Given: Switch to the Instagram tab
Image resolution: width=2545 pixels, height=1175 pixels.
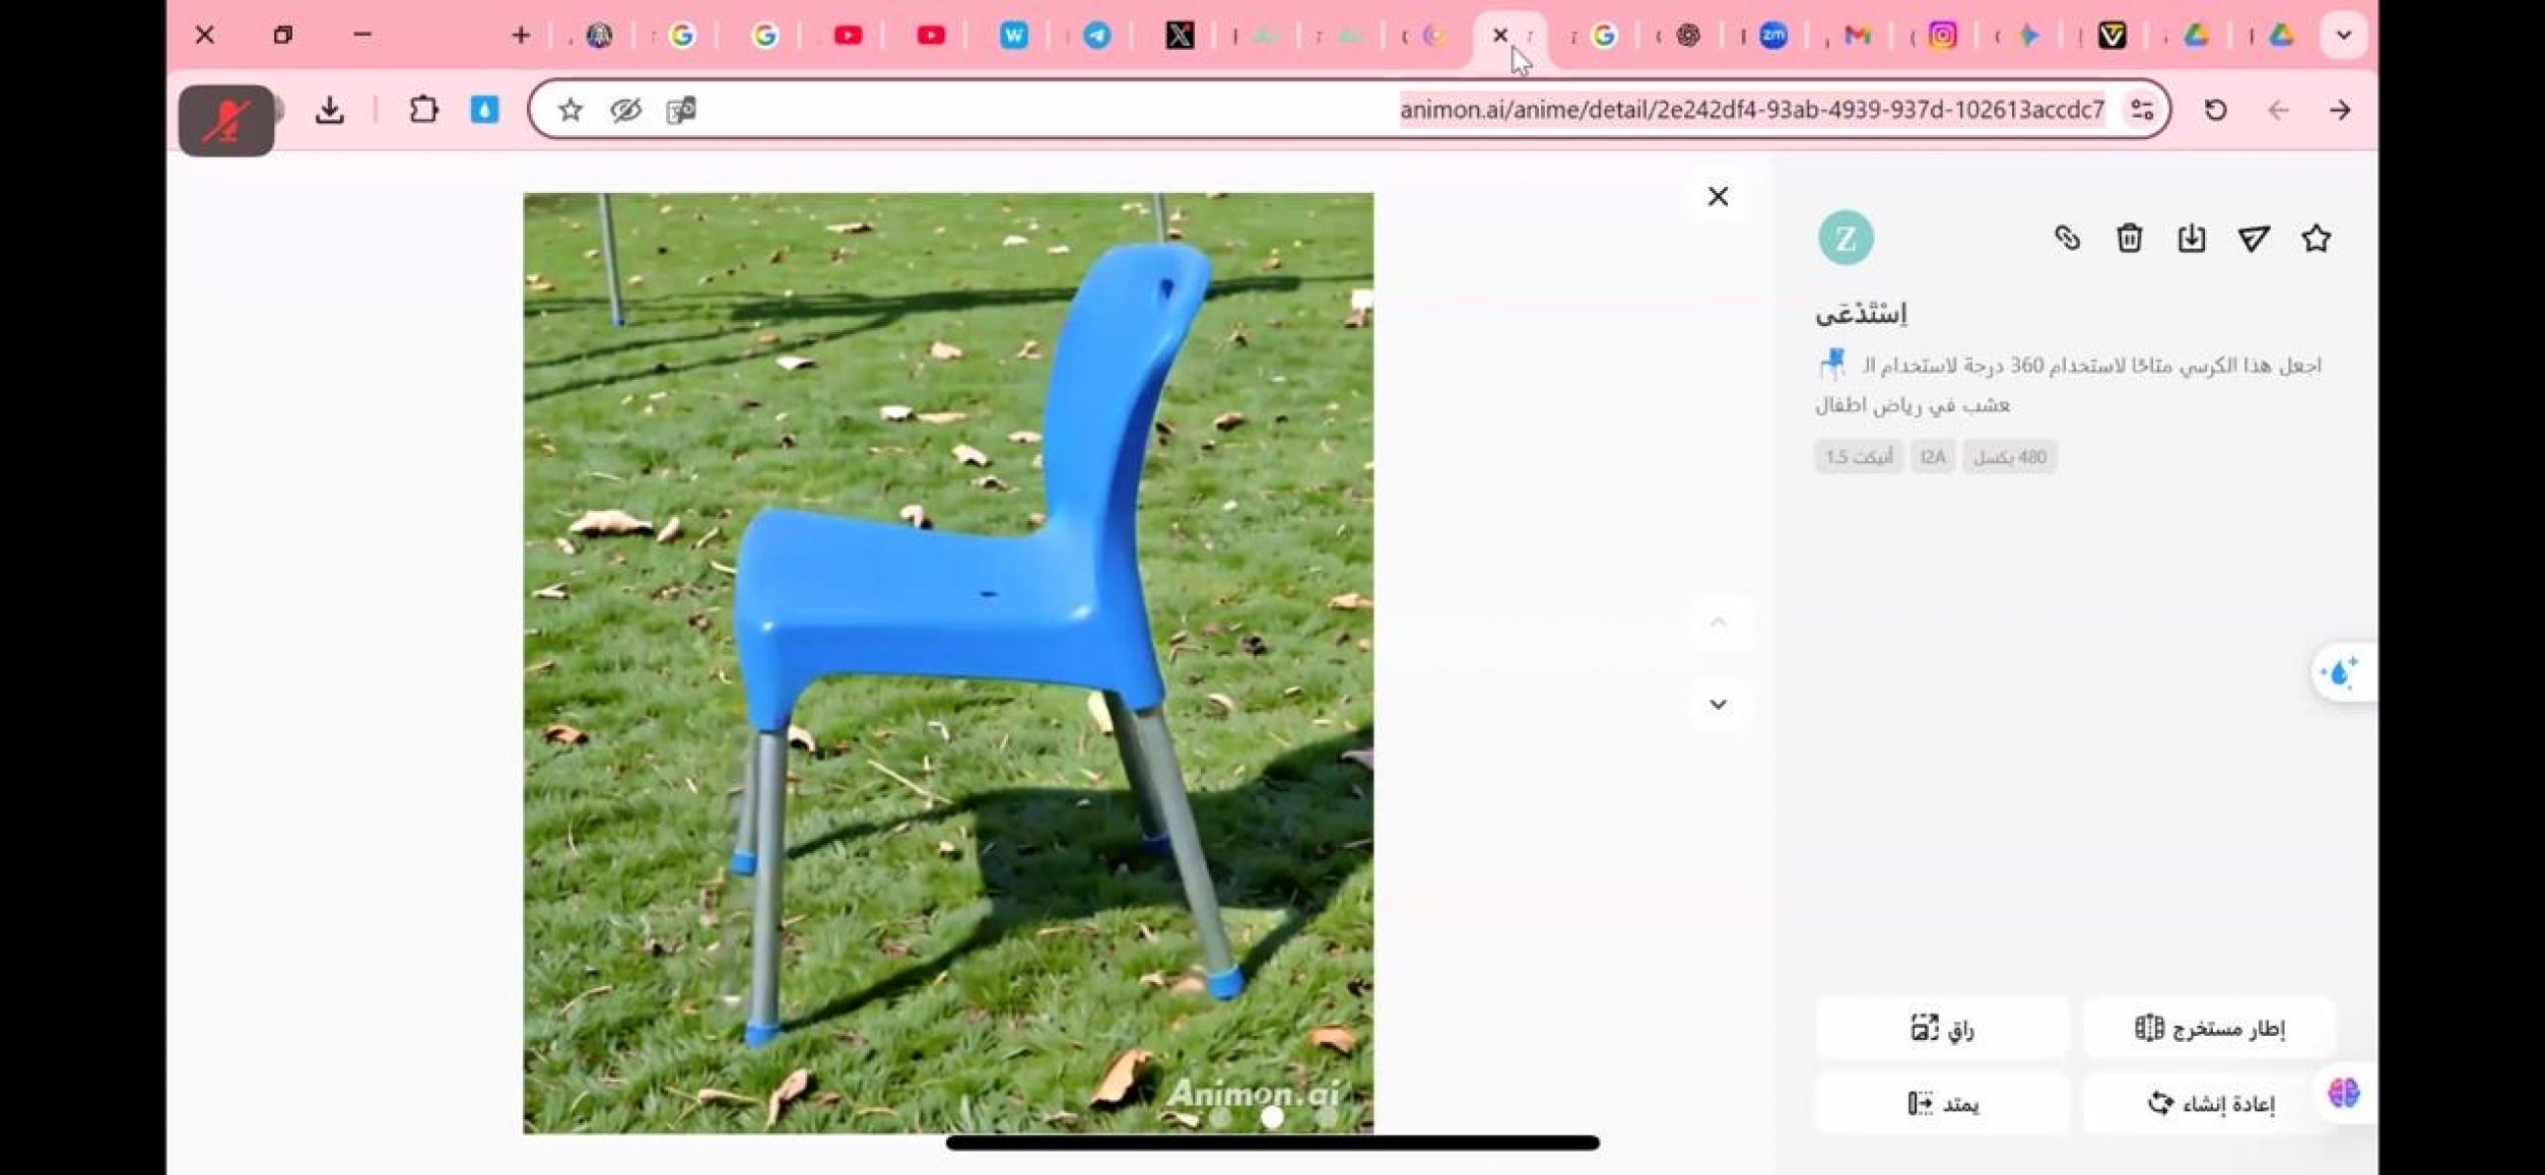Looking at the screenshot, I should [1943, 35].
